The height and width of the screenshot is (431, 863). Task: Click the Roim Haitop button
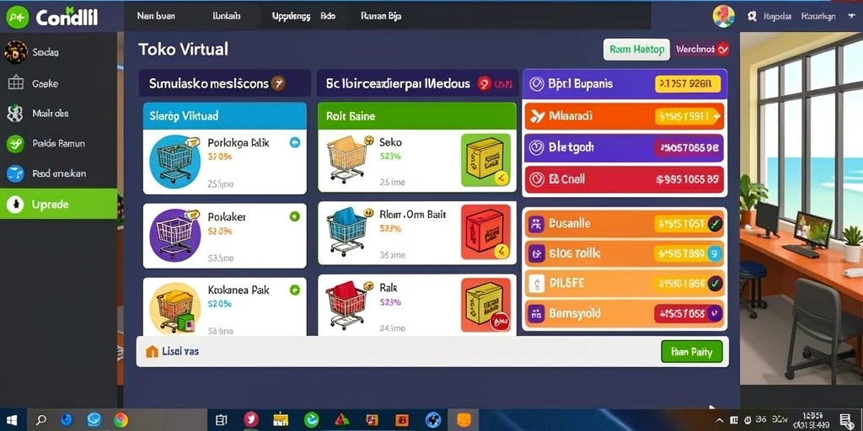pos(637,50)
